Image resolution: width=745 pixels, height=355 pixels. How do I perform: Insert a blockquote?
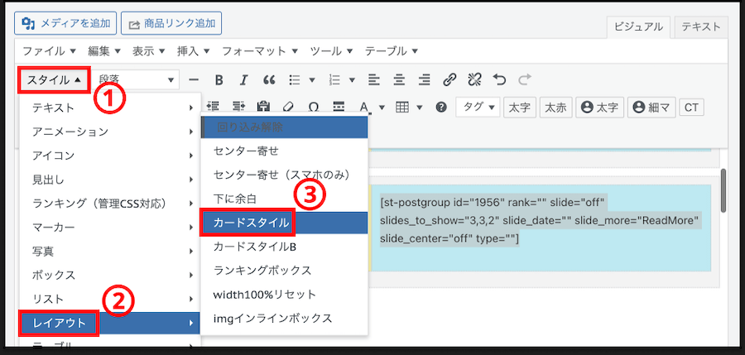click(x=268, y=80)
